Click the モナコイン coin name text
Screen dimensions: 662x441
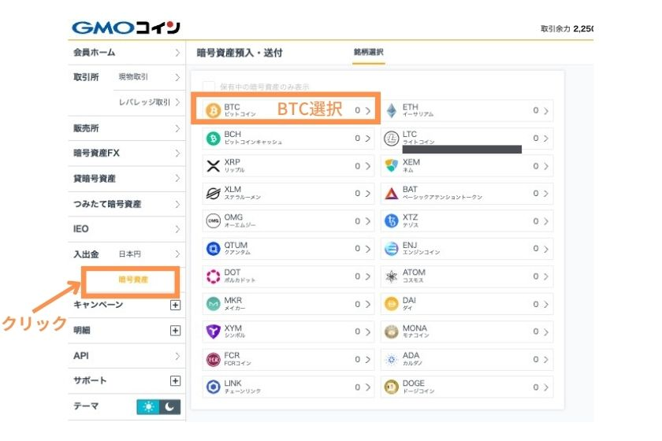(415, 335)
